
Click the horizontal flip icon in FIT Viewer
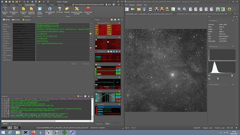click(218, 9)
